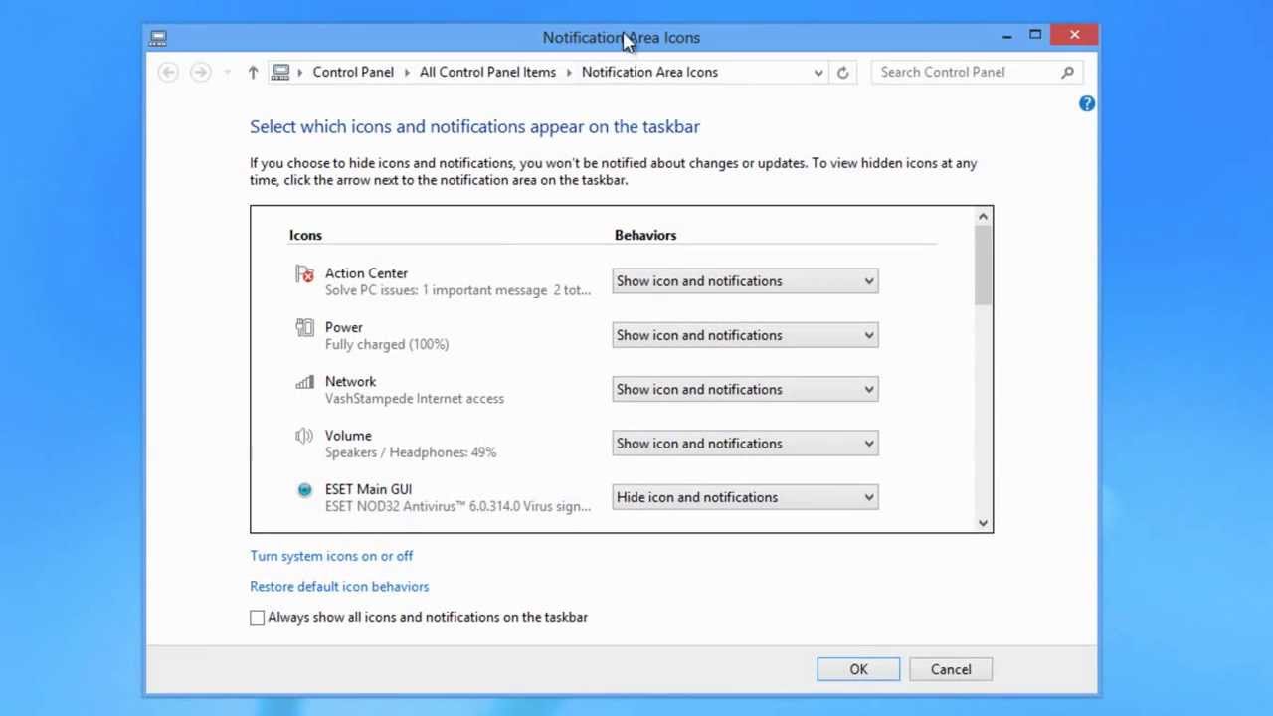Navigate to Control Panel breadcrumb

(353, 72)
